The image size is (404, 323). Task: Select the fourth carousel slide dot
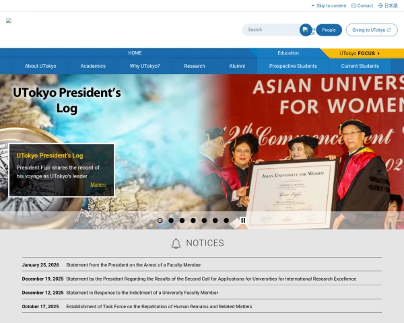click(193, 220)
